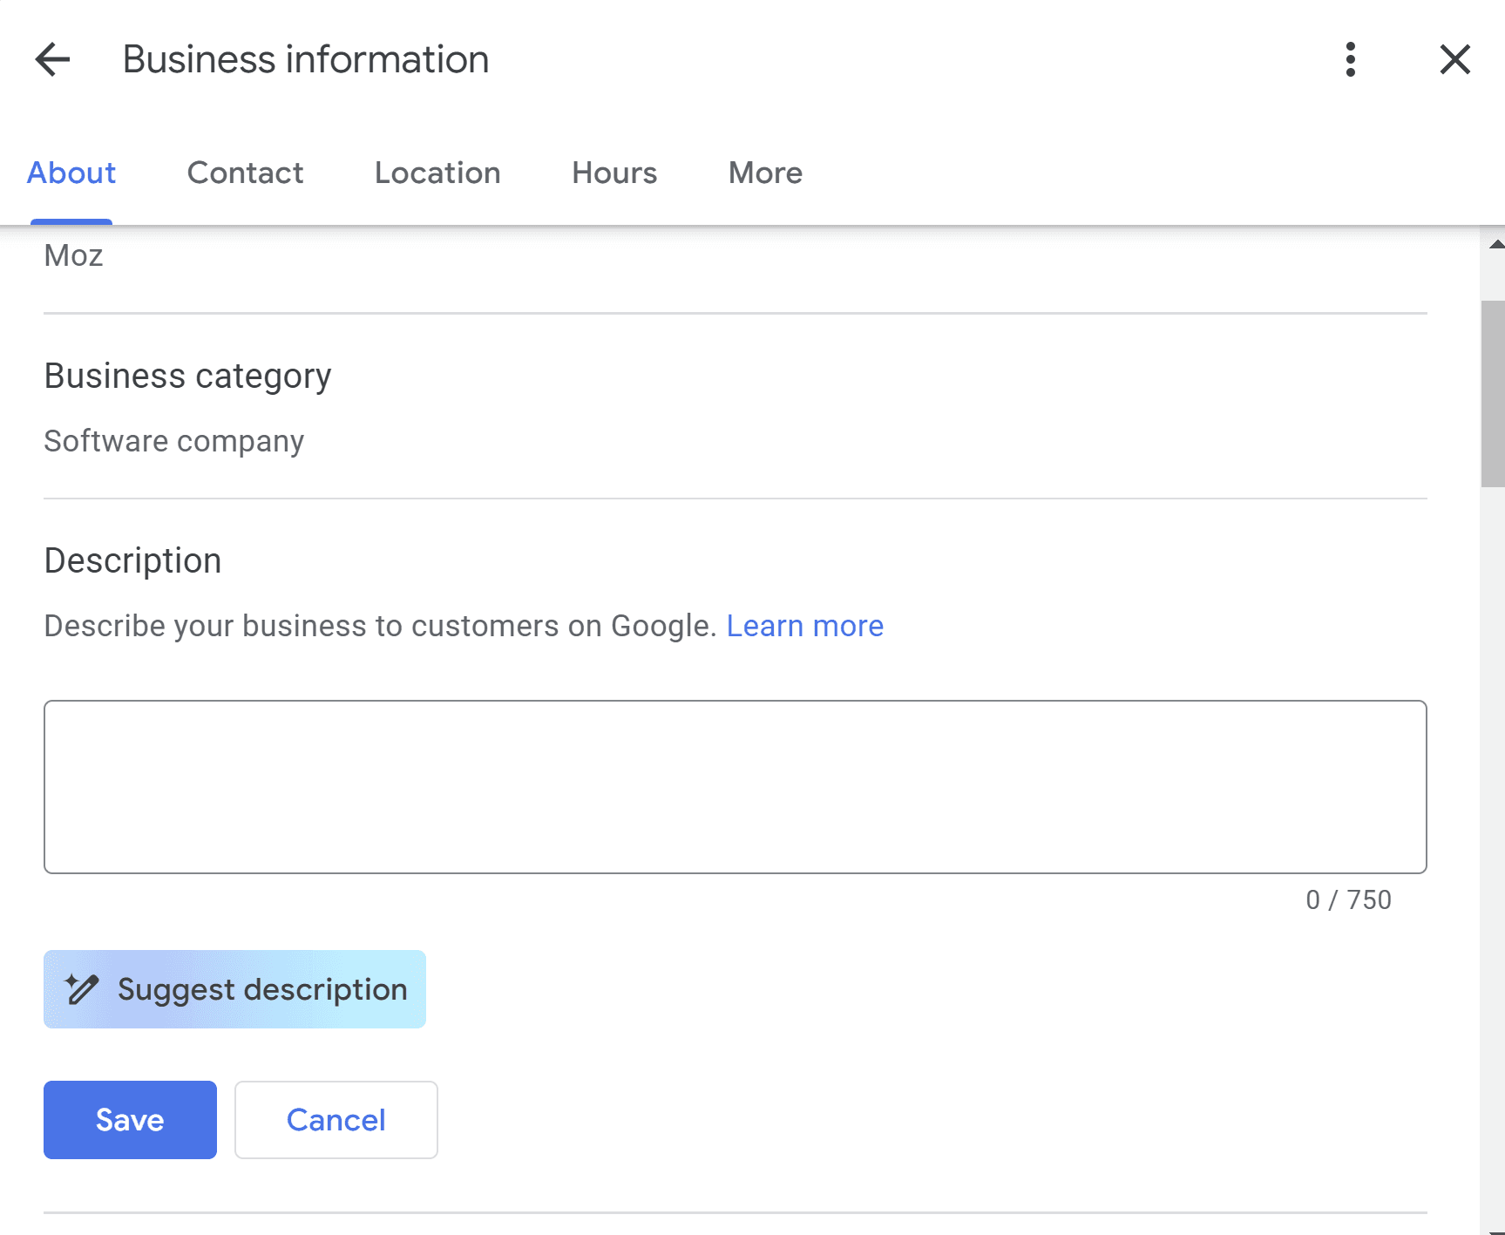
Task: Click the Business category heading
Action: coord(187,377)
